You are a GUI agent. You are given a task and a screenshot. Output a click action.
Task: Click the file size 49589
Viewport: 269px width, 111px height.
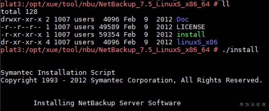[109, 27]
